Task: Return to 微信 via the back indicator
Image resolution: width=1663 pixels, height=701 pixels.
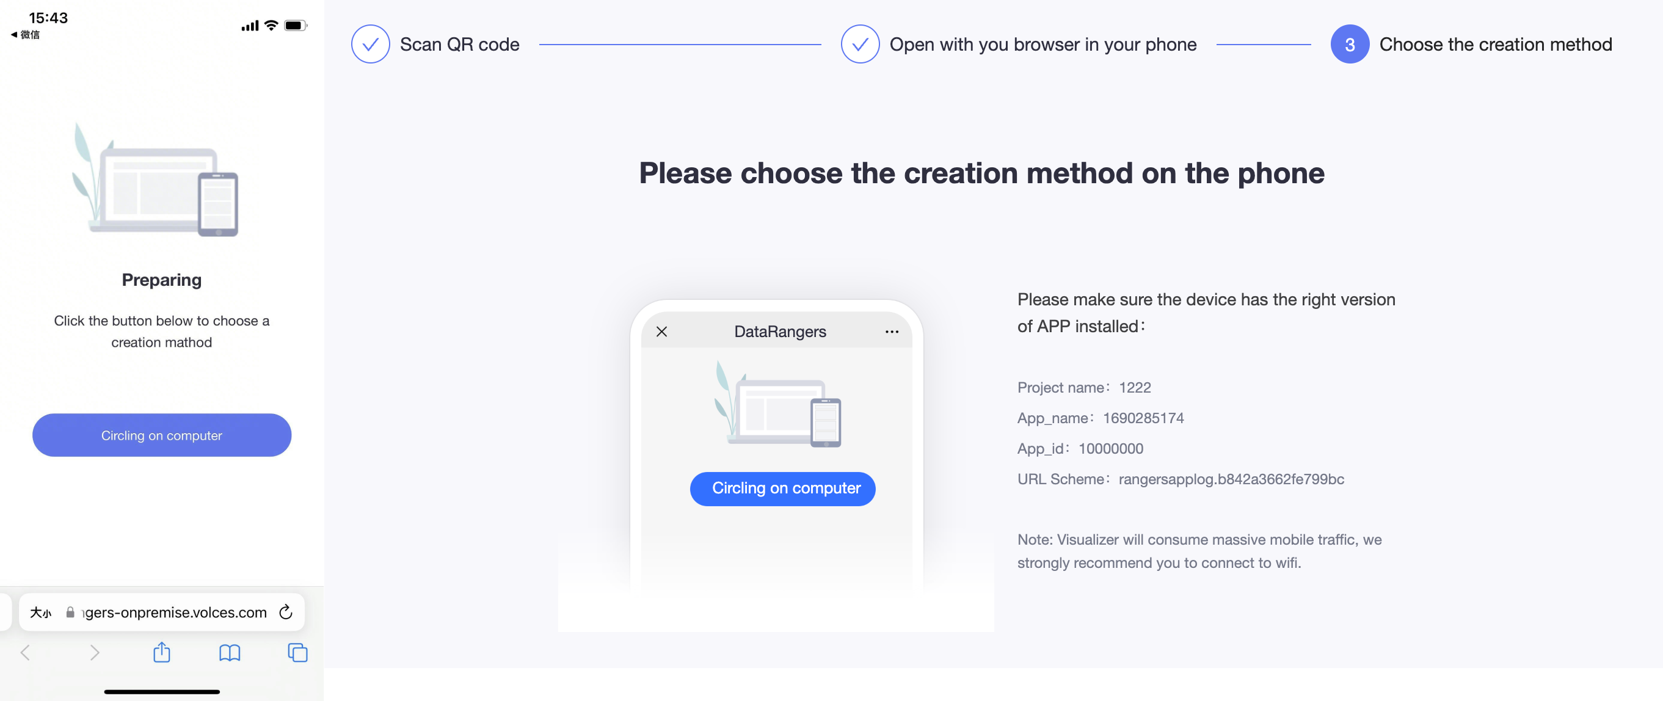Action: [x=25, y=34]
